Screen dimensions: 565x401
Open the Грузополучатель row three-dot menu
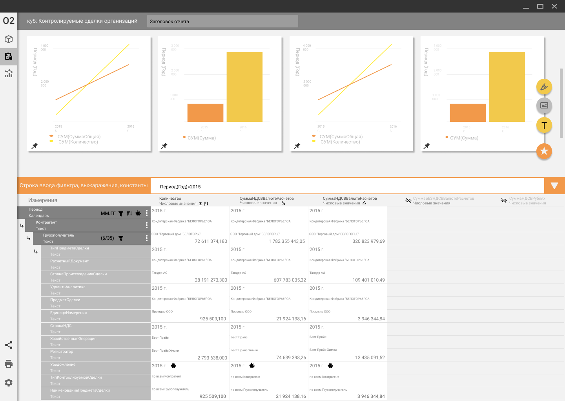click(x=147, y=238)
